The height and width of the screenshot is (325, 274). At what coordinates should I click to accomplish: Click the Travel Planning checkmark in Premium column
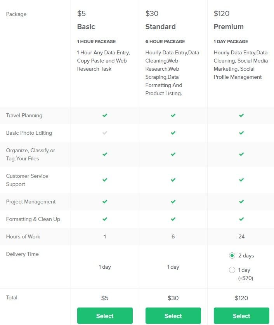click(241, 115)
